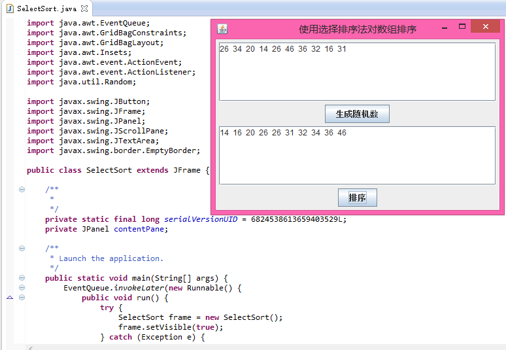
Task: Collapse the 'Launch the application' comment fold
Action: coord(22,248)
